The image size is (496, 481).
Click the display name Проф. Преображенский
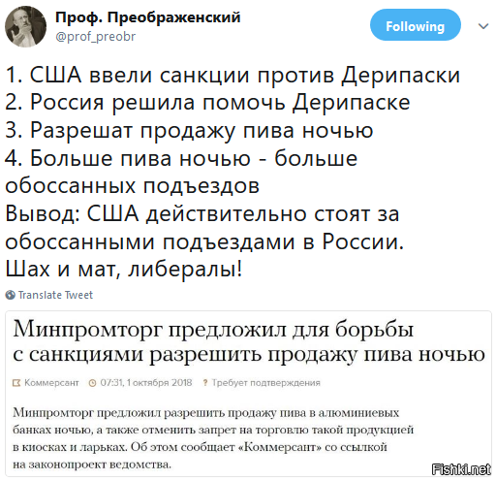(x=148, y=16)
